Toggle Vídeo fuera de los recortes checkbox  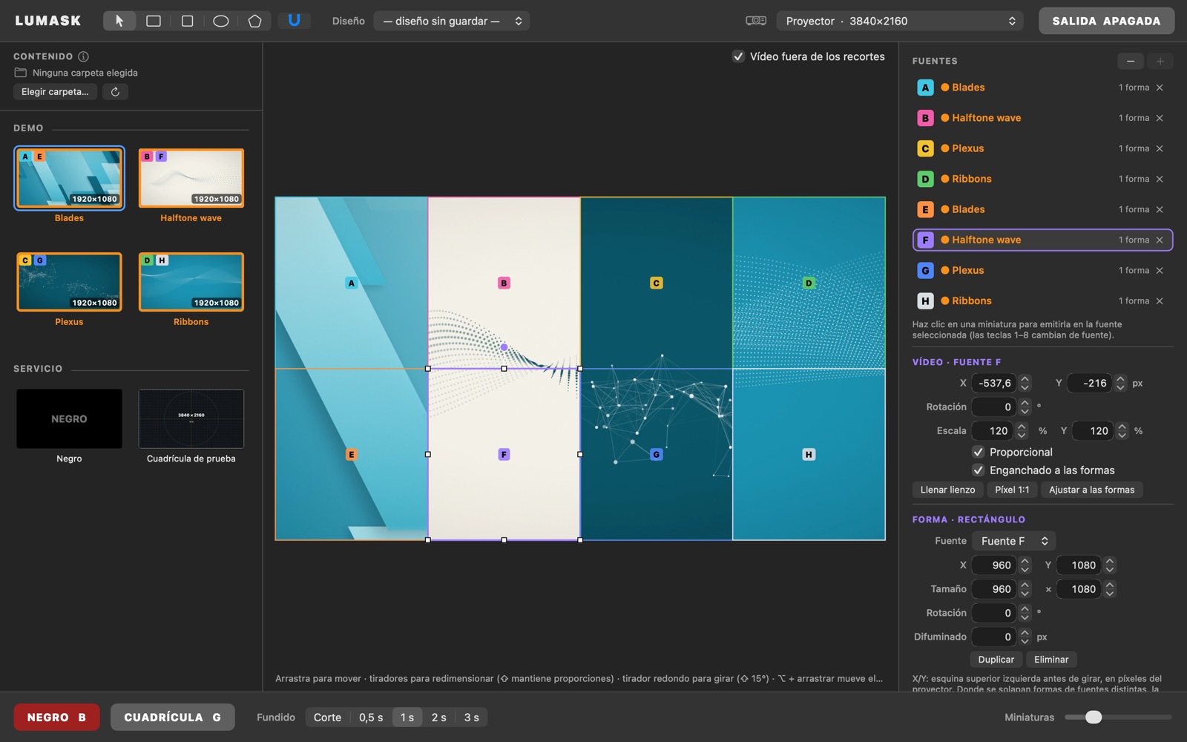738,56
